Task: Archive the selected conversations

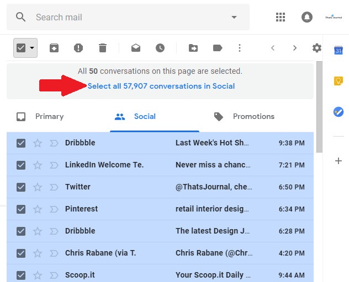Action: [54, 48]
